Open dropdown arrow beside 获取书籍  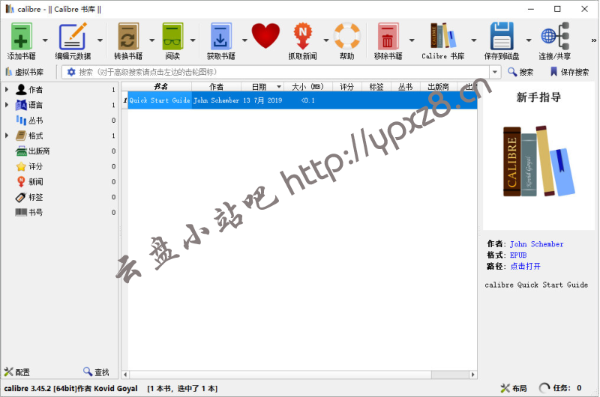244,40
